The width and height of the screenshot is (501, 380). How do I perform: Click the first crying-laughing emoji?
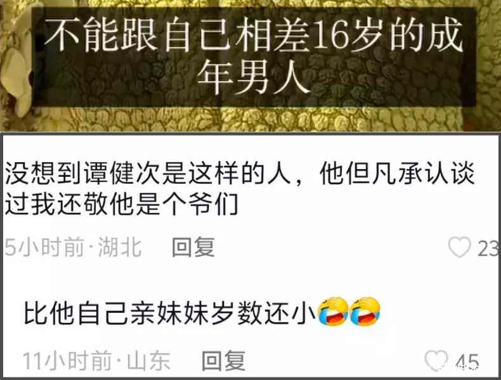click(x=333, y=312)
